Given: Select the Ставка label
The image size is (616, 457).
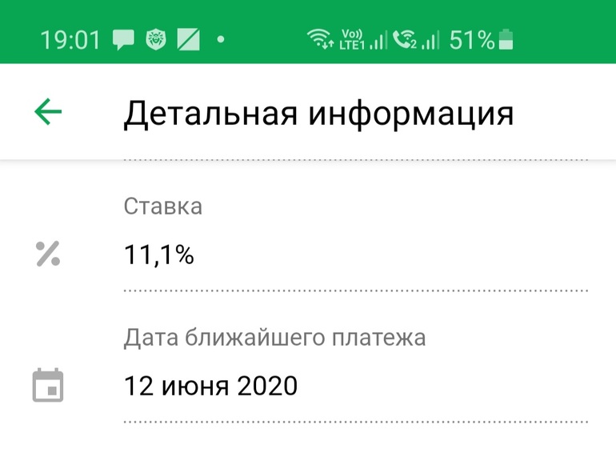Looking at the screenshot, I should pos(163,206).
